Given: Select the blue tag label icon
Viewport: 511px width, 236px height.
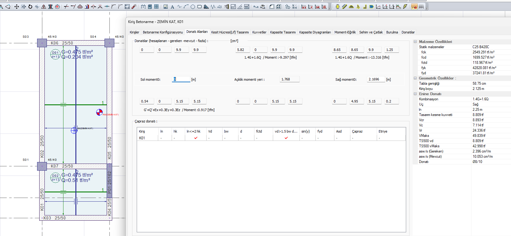Looking at the screenshot, I should [371, 6].
